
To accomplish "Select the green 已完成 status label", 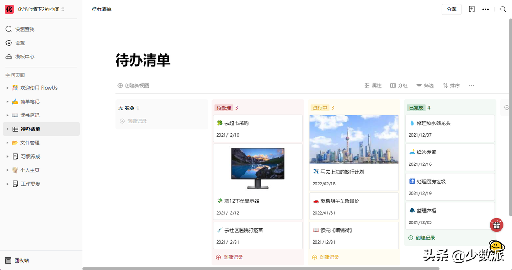I will [x=417, y=107].
